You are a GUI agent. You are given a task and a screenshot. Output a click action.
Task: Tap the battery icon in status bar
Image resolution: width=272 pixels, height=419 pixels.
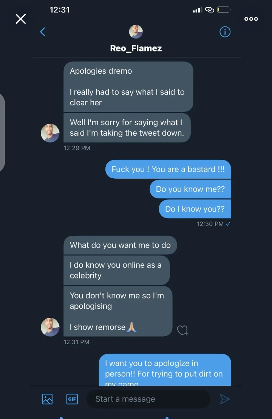pos(224,10)
